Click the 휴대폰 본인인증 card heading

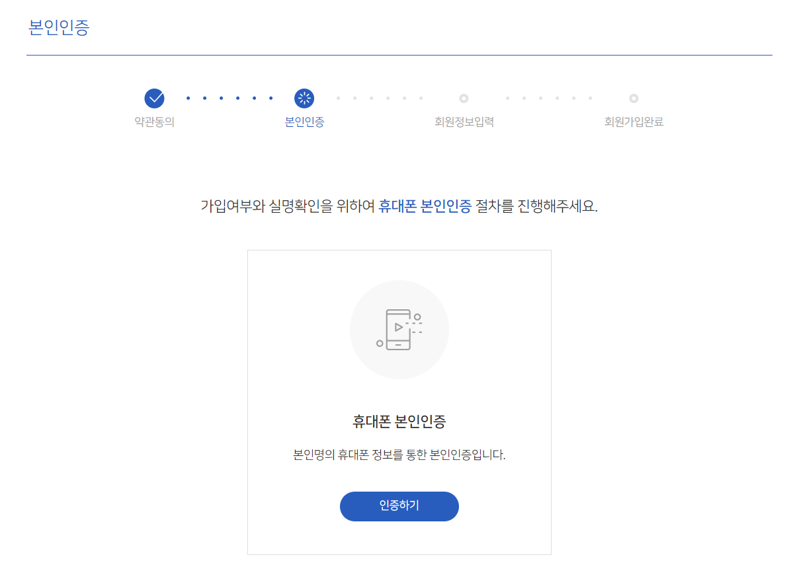[x=399, y=422]
